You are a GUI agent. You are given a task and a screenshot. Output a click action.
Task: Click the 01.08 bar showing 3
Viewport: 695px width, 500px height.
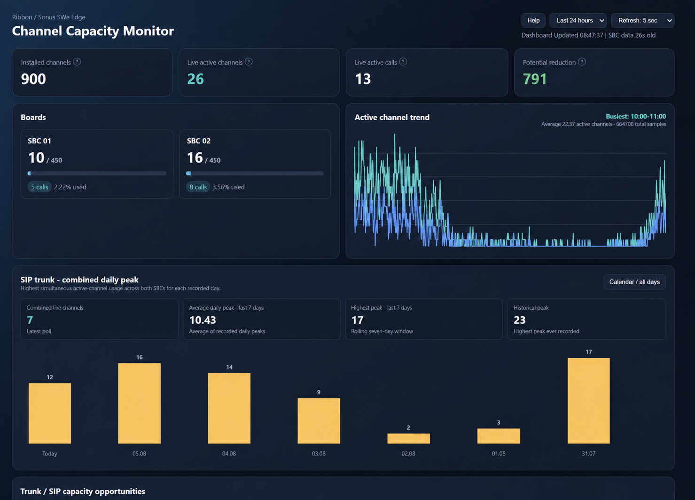(499, 436)
